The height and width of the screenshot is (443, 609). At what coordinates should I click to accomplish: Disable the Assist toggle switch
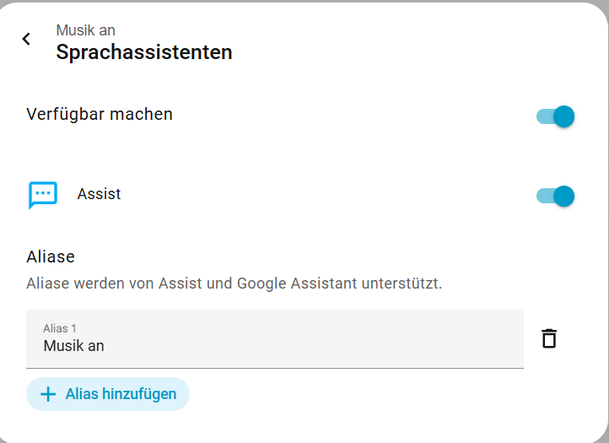point(555,197)
